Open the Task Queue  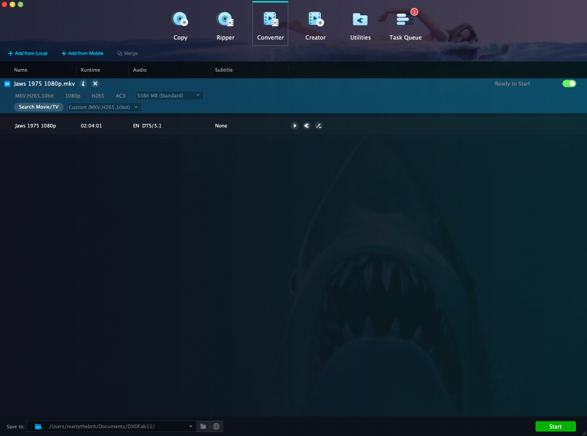click(x=405, y=26)
